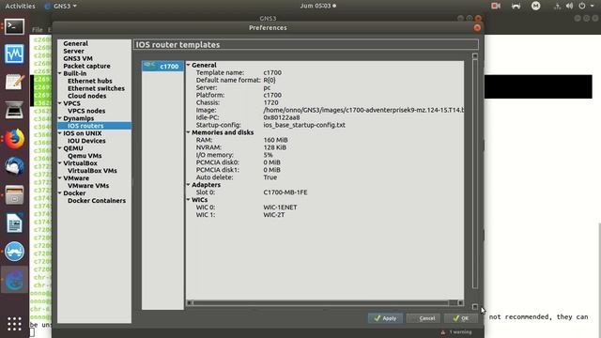Show applications grid in the dock
The width and height of the screenshot is (601, 338).
[x=14, y=324]
